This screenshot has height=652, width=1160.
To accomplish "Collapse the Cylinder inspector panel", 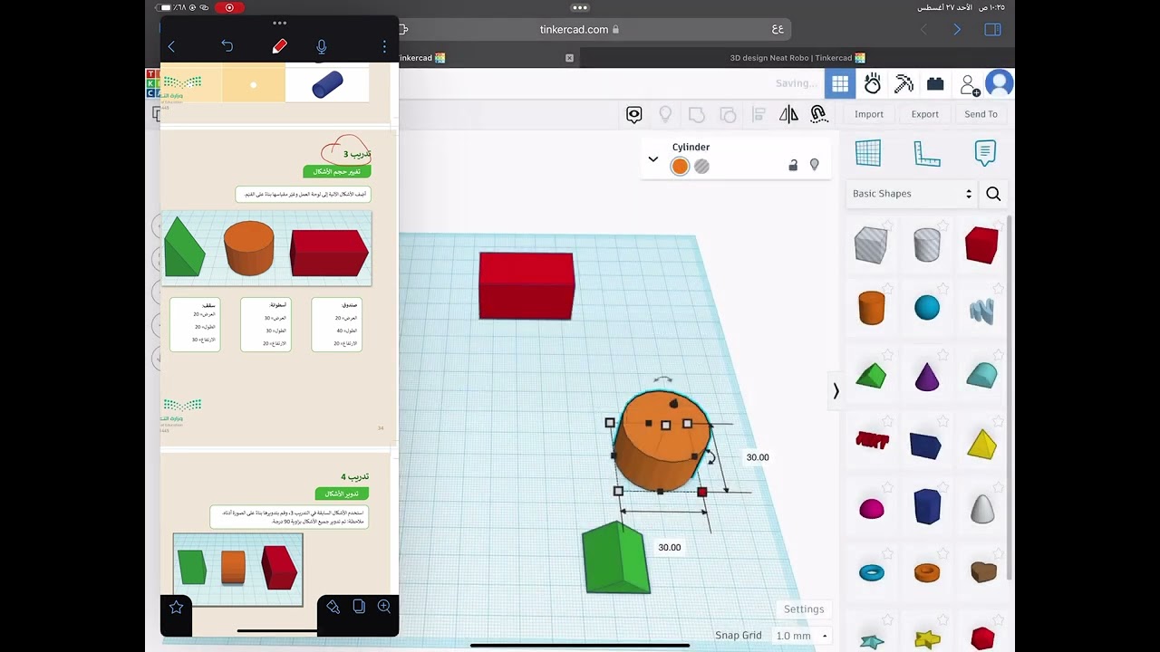I will [x=652, y=159].
